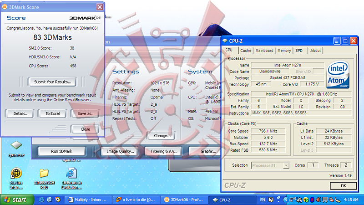This screenshot has height=205, width=364.
Task: Click the Core Speed value 796.1 MHz
Action: pos(268,131)
